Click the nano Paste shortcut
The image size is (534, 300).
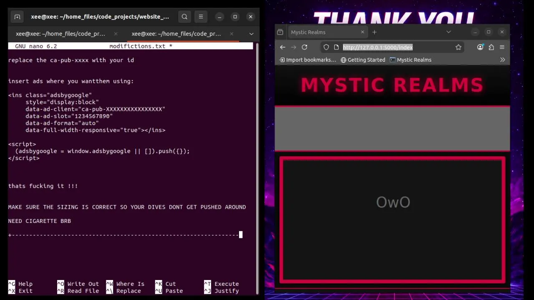coord(169,291)
